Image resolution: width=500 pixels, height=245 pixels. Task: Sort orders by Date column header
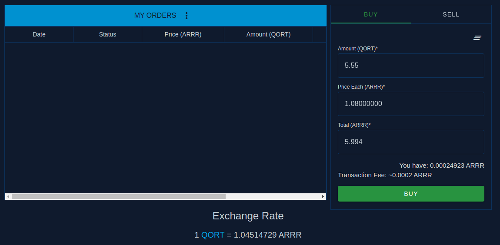tap(39, 34)
